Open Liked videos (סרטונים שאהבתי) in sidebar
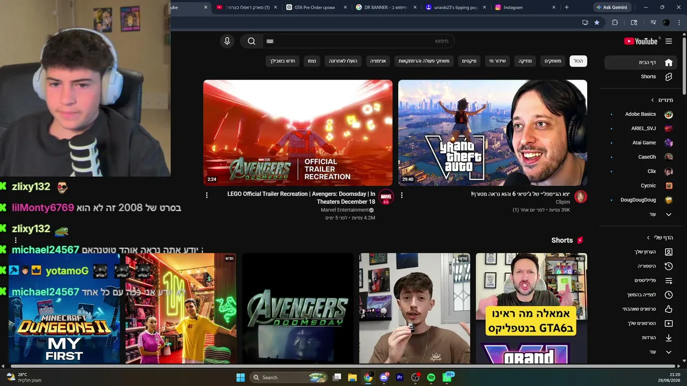The image size is (687, 386). (x=640, y=309)
